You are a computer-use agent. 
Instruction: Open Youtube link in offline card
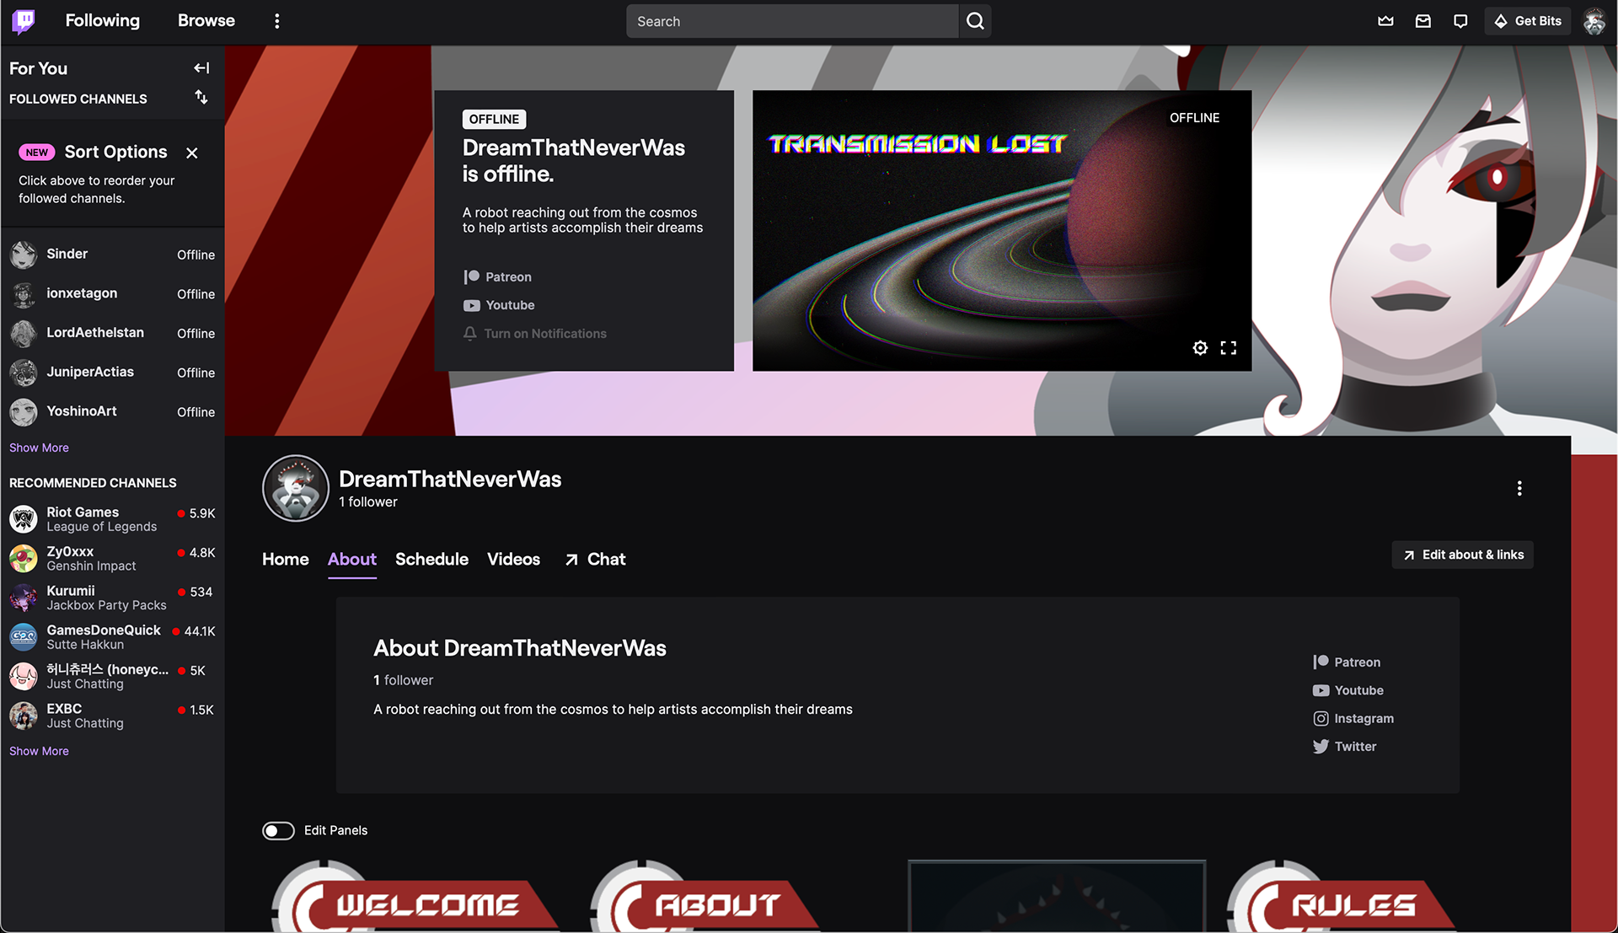(499, 305)
